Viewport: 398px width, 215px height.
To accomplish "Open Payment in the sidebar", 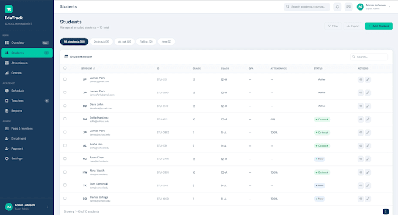I will pyautogui.click(x=27, y=148).
